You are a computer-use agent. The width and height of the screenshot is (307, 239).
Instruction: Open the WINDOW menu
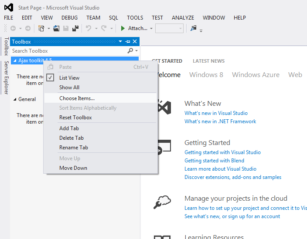coord(214,18)
